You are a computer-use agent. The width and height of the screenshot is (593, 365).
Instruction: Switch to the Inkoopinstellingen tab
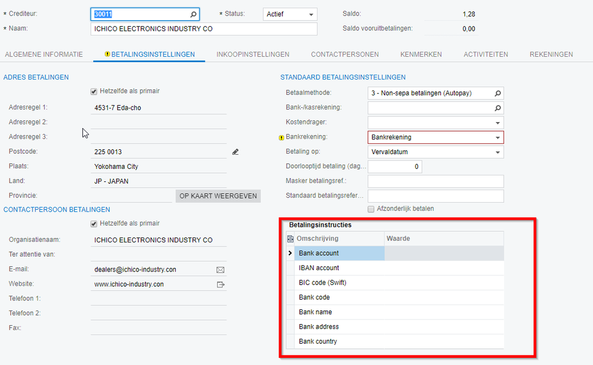click(x=253, y=55)
